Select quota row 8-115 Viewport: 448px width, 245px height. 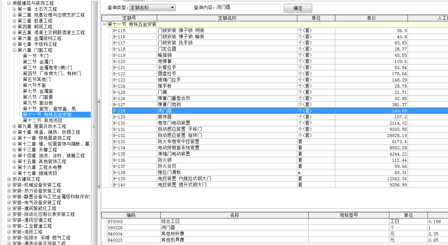coord(280,31)
